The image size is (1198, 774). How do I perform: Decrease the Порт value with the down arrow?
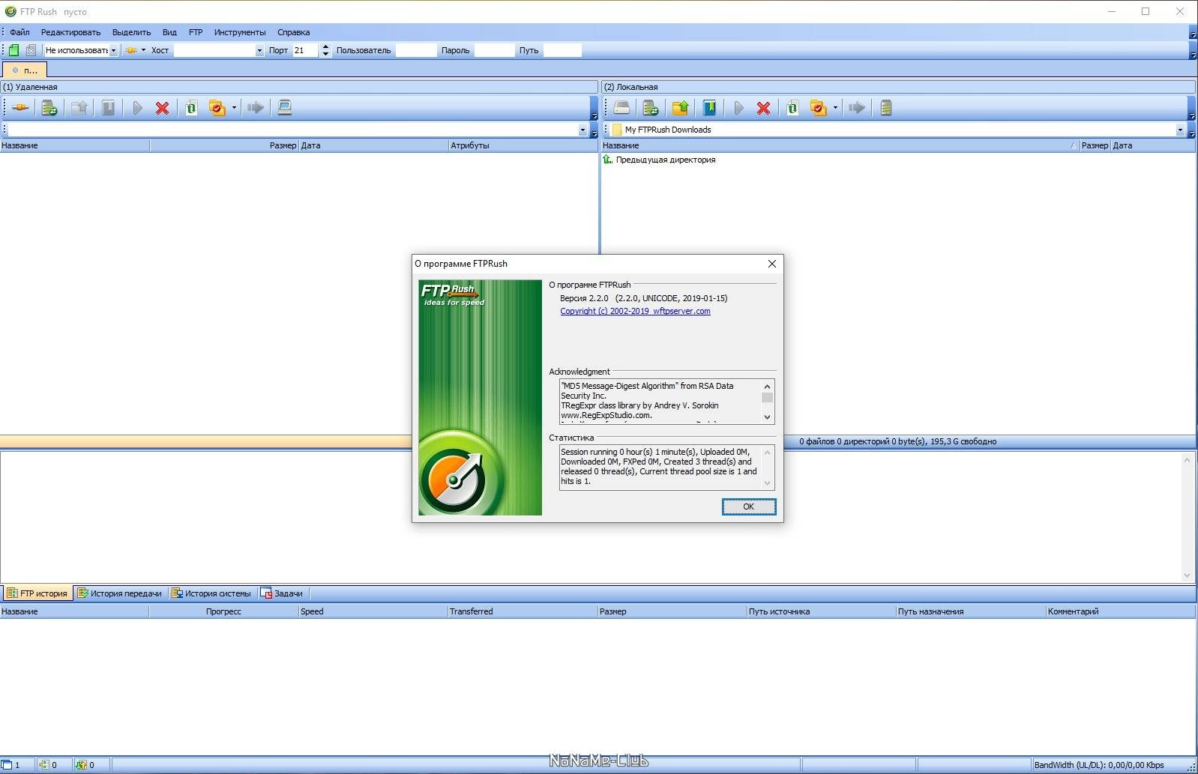325,54
